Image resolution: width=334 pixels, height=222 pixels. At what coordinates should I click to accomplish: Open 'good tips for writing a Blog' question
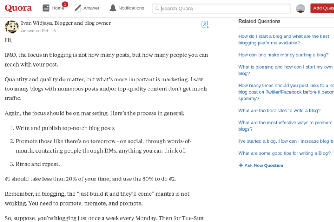[x=285, y=153]
